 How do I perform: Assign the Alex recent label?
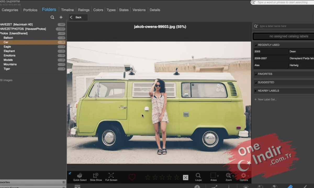[x=271, y=65]
